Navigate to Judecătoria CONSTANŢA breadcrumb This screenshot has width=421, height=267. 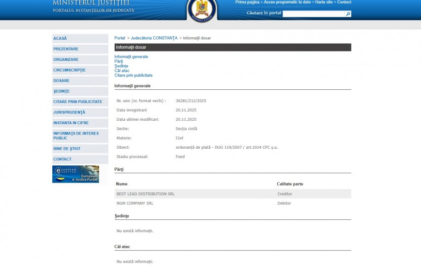pos(154,38)
